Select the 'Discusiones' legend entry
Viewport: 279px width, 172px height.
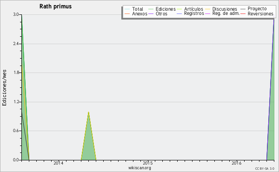click(x=225, y=9)
